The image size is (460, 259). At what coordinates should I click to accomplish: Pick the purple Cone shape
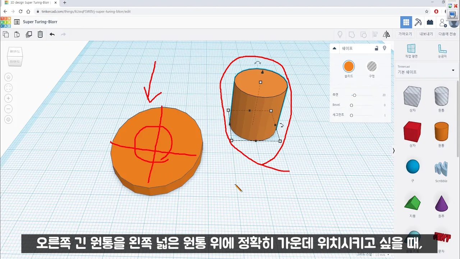441,204
